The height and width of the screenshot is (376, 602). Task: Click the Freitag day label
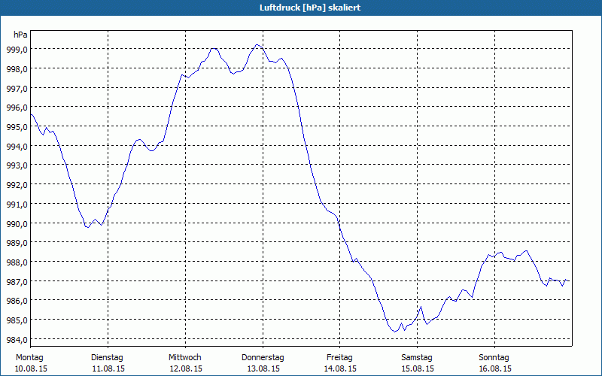(x=339, y=357)
